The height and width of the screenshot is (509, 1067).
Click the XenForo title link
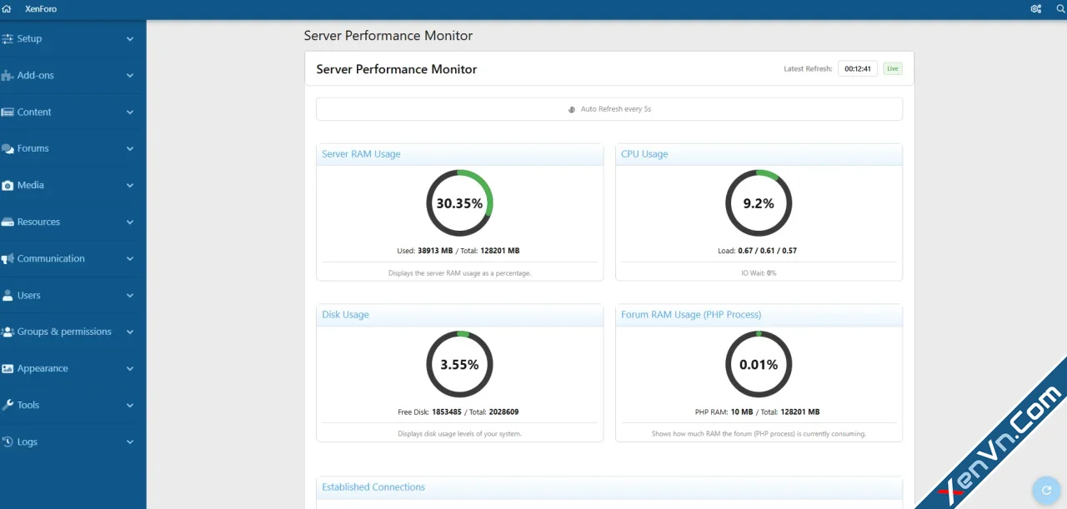point(39,8)
